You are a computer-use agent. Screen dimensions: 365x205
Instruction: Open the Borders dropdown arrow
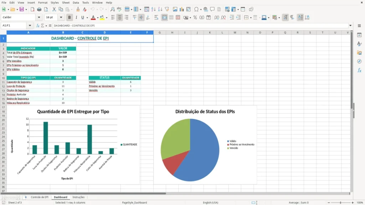click(251, 18)
